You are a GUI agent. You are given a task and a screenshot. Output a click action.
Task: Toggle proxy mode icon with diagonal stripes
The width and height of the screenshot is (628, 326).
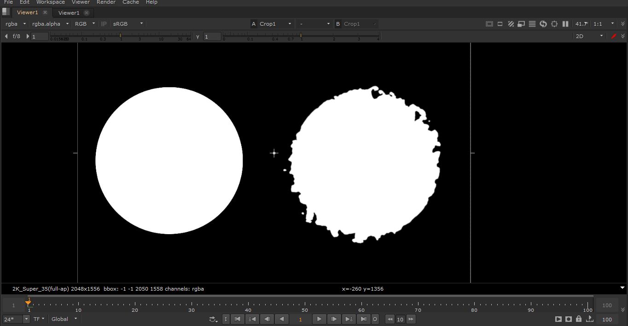tap(511, 24)
